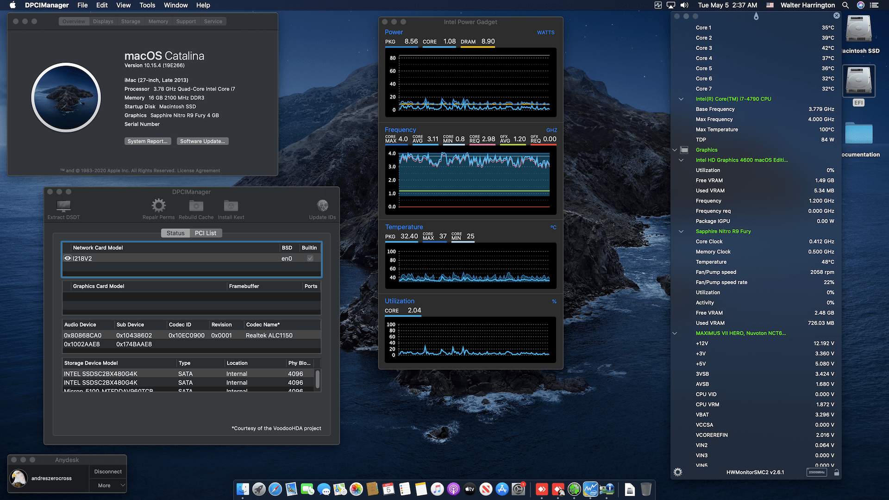Click Walter Harrington user menu

pyautogui.click(x=808, y=5)
